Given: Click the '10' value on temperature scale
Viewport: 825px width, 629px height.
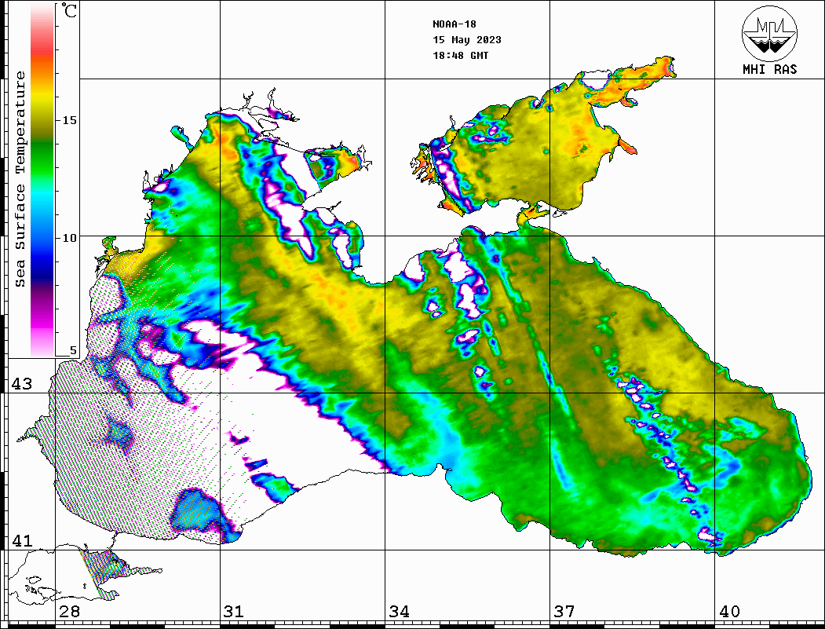Looking at the screenshot, I should pyautogui.click(x=69, y=238).
